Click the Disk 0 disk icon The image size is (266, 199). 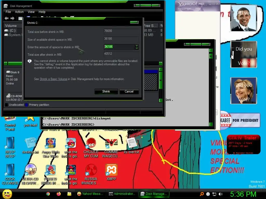(8, 72)
